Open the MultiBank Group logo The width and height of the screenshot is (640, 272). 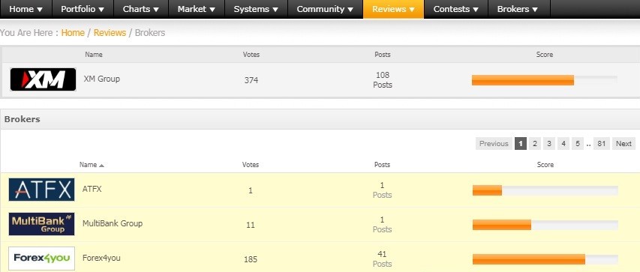[41, 224]
